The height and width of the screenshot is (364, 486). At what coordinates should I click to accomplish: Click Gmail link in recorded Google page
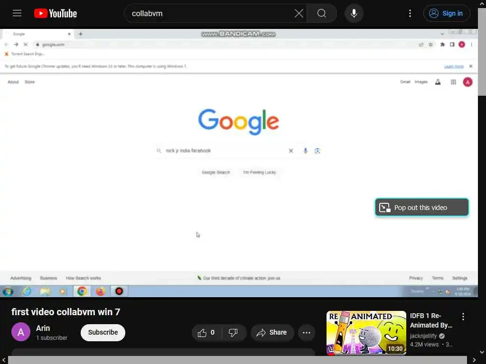click(405, 82)
